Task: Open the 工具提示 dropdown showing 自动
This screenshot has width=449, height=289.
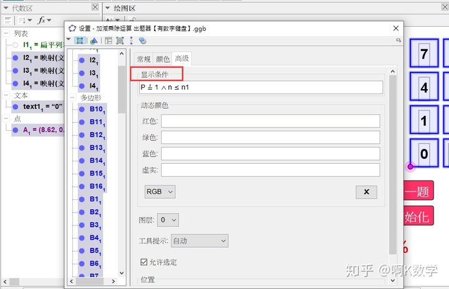Action: 200,241
